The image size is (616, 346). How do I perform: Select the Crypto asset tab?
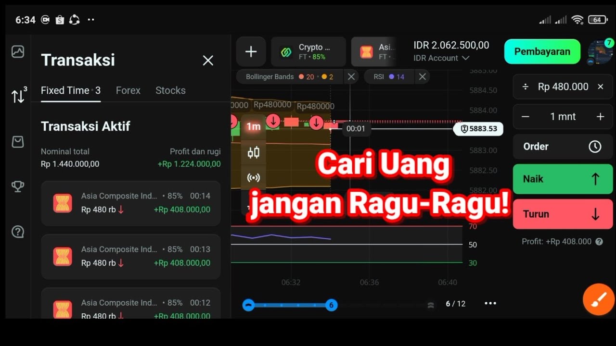pos(308,52)
